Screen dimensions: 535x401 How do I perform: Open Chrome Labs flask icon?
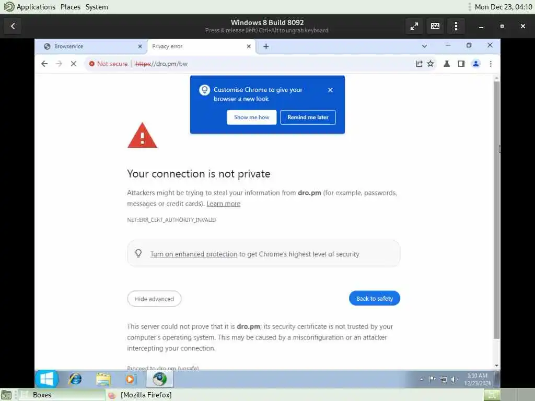(x=447, y=64)
